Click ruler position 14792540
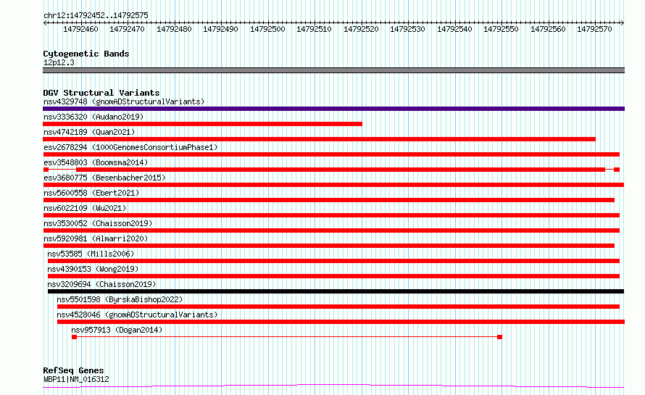The height and width of the screenshot is (395, 645). coord(454,29)
